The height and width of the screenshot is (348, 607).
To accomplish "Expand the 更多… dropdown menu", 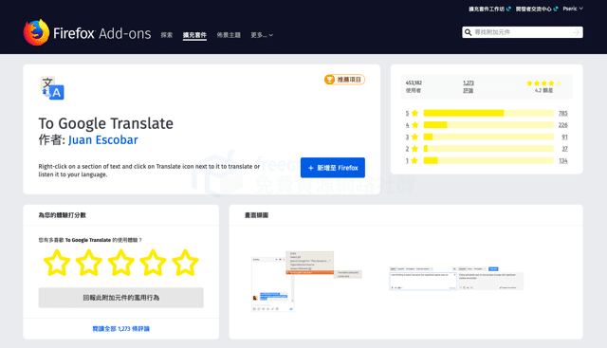I will [262, 35].
